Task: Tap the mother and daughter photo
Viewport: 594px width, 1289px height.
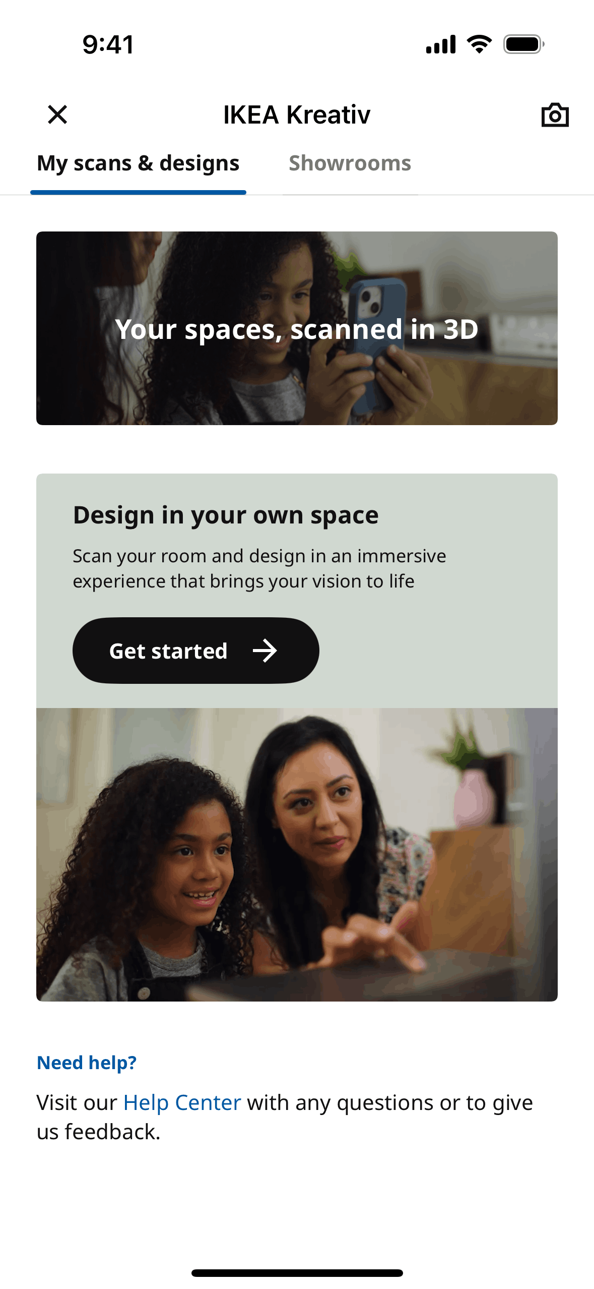Action: pos(297,855)
